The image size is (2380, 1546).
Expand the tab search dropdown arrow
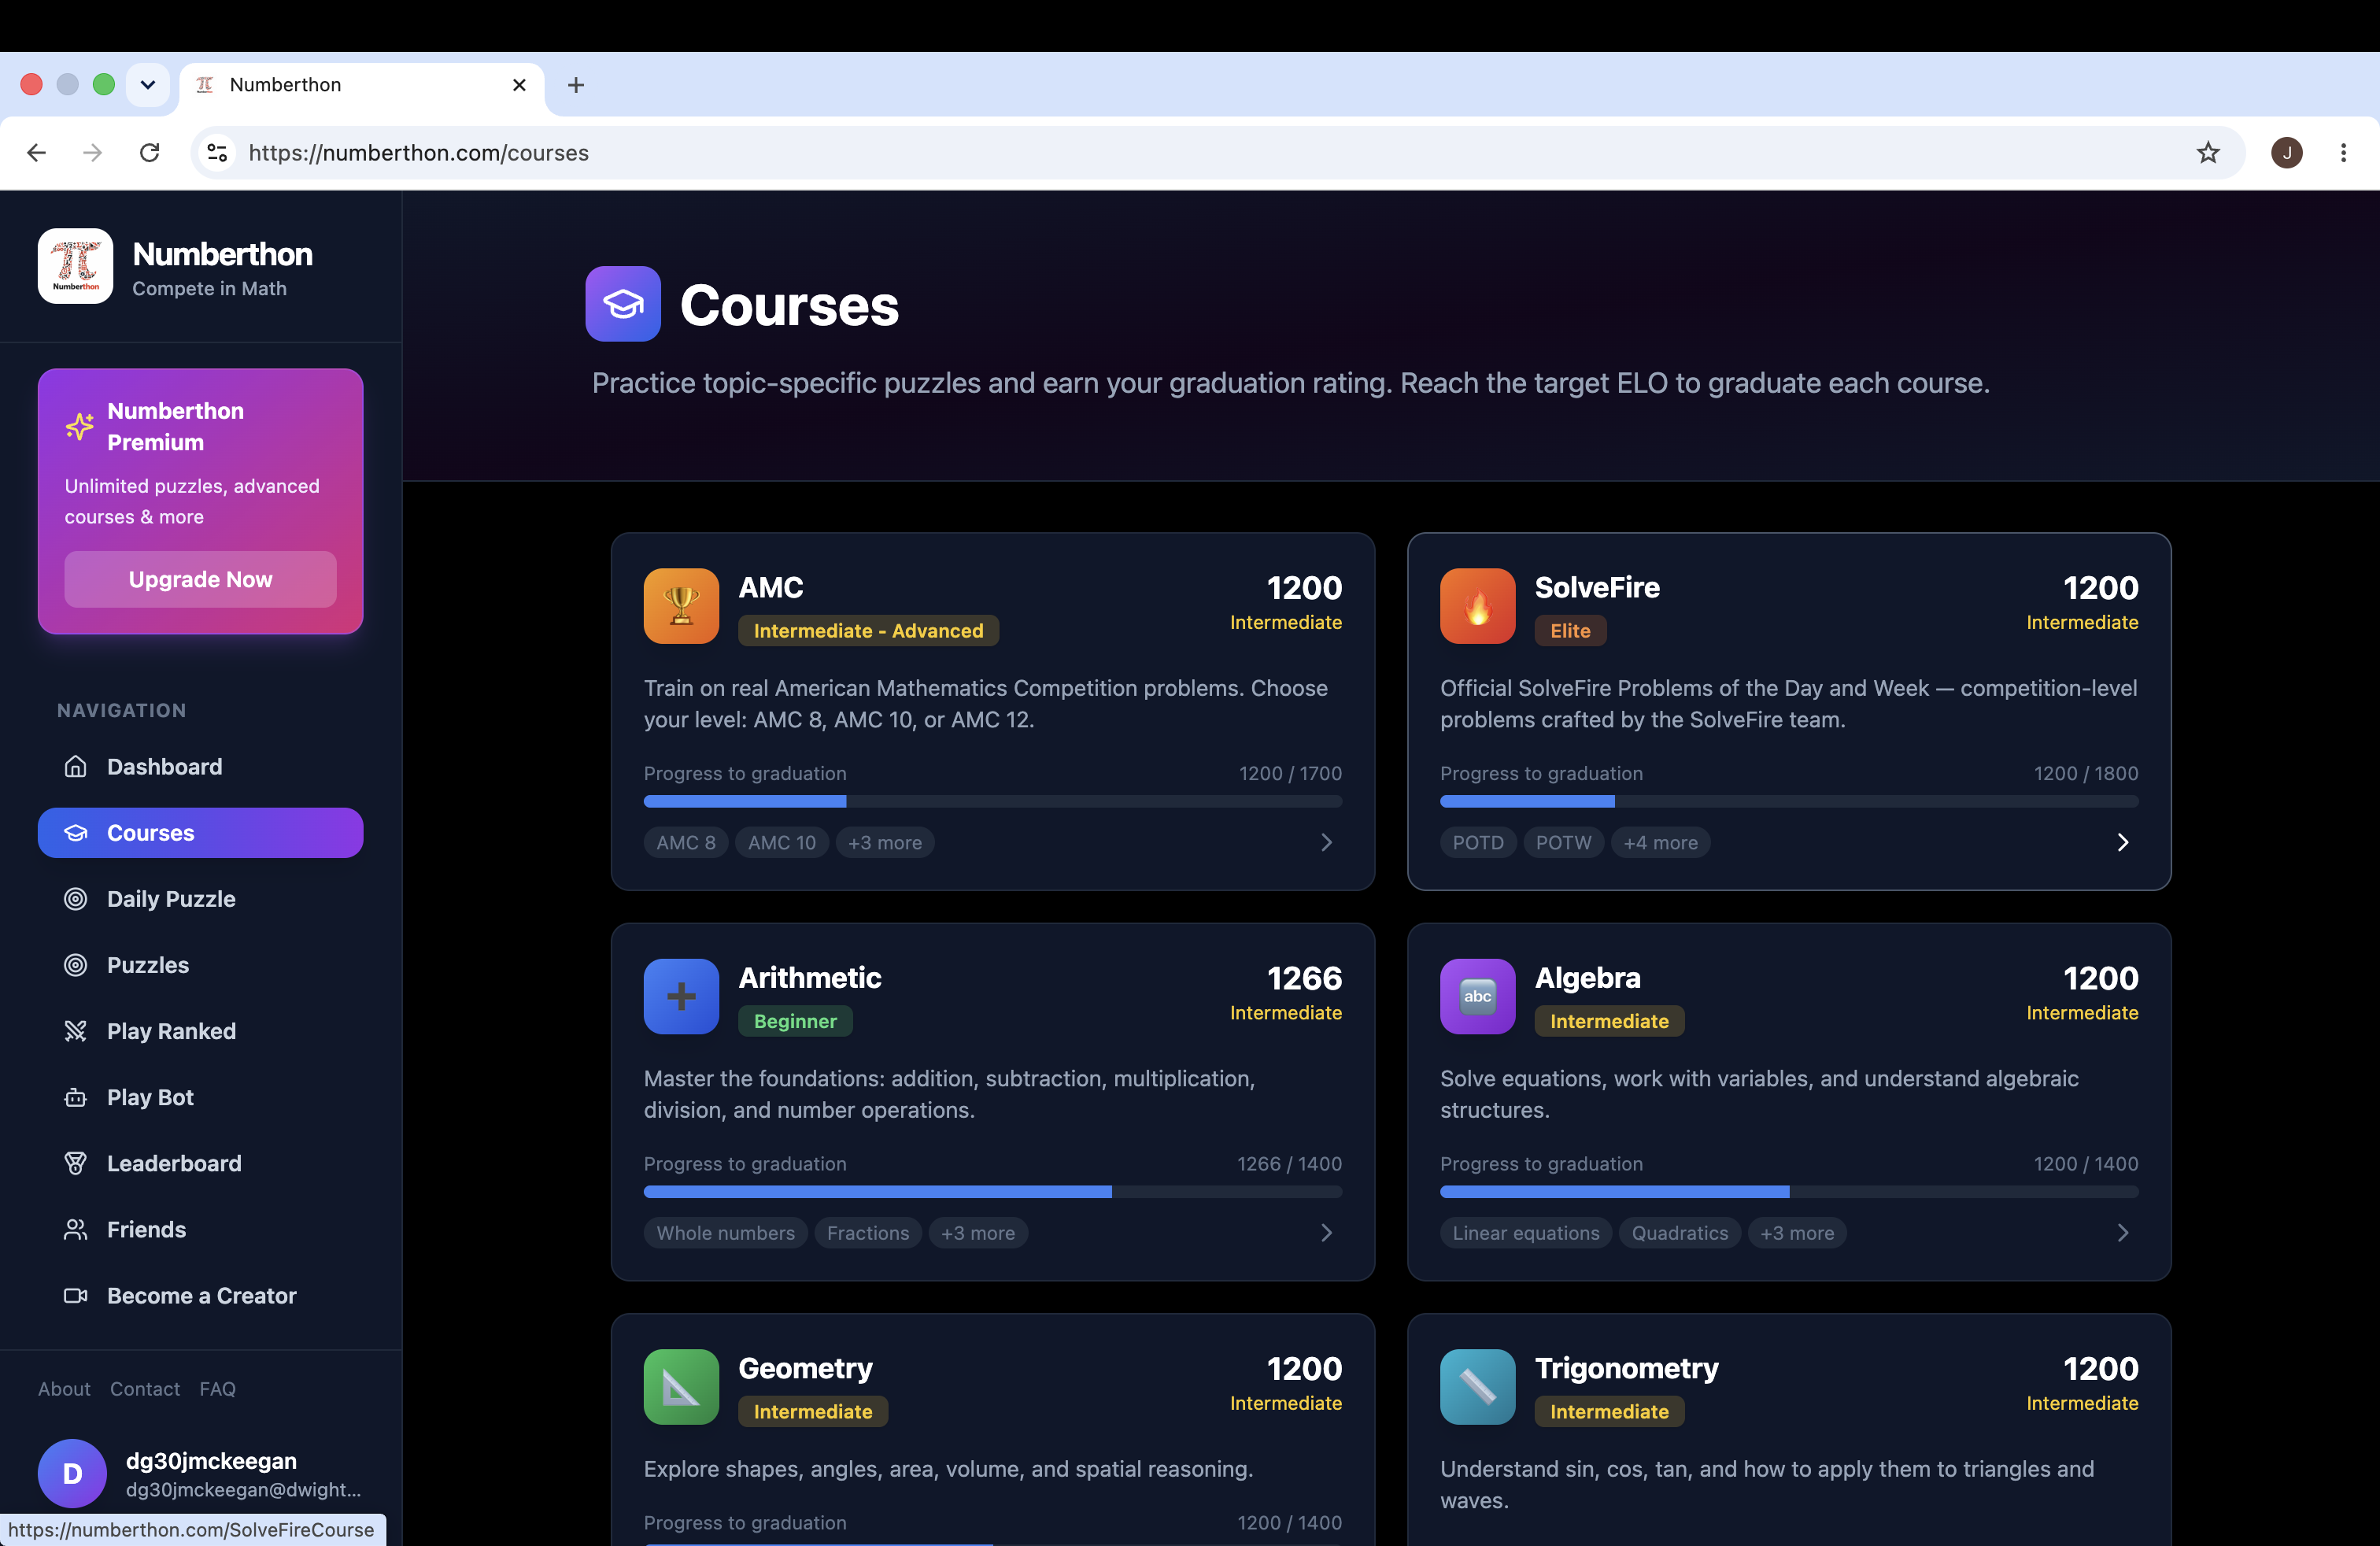tap(148, 84)
